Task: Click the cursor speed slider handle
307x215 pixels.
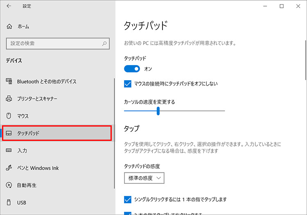Action: pos(158,111)
